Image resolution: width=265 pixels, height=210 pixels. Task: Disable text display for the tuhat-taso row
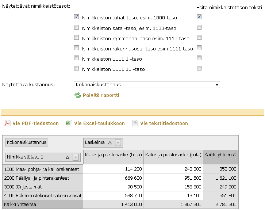[199, 17]
